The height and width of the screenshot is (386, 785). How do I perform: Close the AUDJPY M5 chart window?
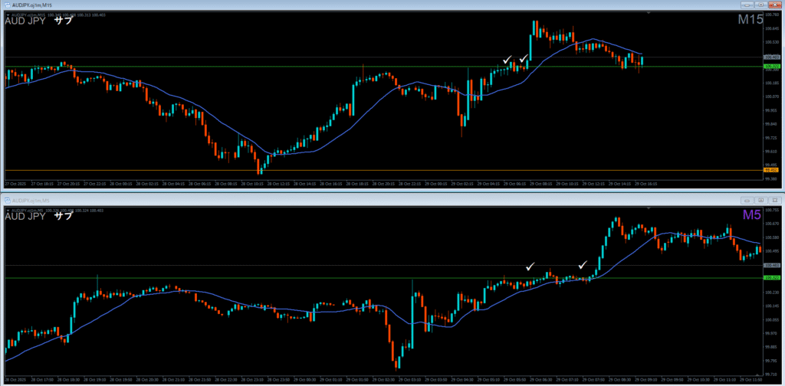point(776,199)
